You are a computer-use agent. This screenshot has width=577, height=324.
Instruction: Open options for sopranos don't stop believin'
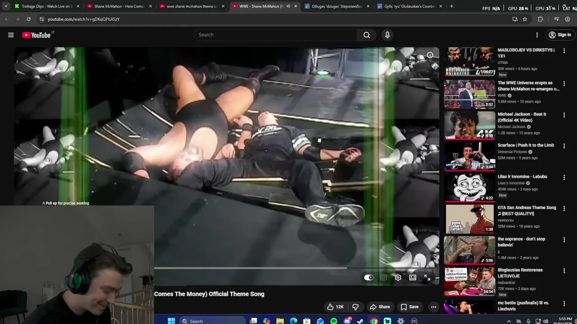tap(564, 240)
